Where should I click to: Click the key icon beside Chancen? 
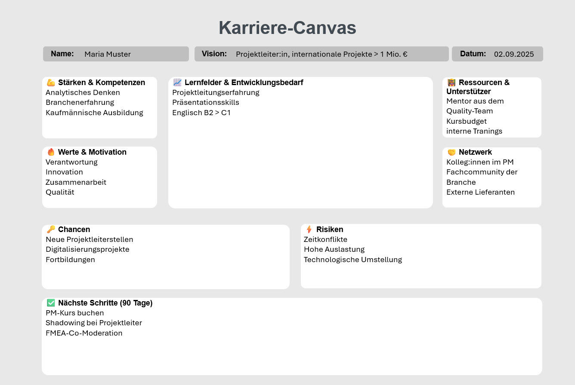click(x=51, y=229)
